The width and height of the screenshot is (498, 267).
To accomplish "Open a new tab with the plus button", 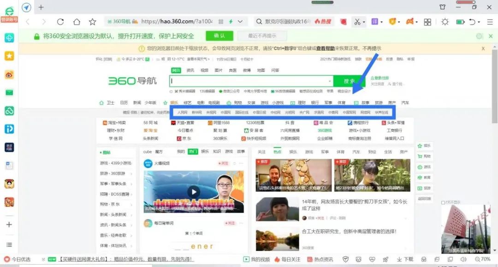I will pos(41,7).
